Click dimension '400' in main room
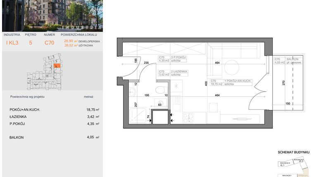 206,84
